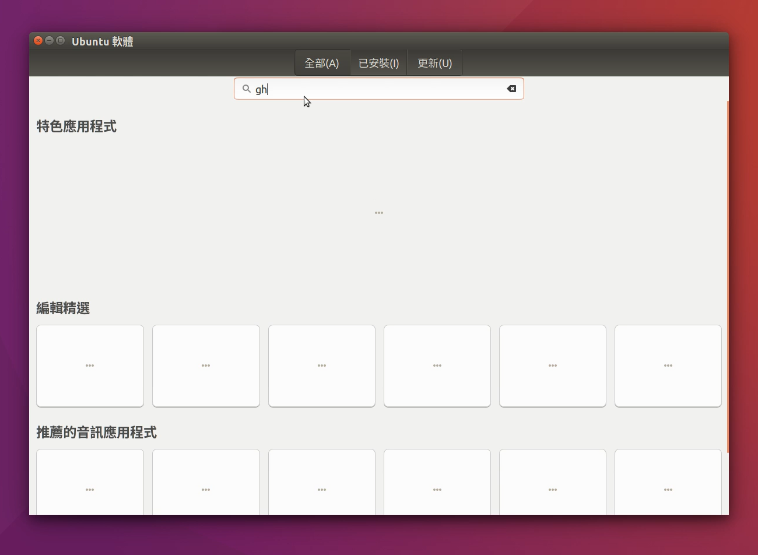Click the Ubuntu 軟體 window title

(x=103, y=41)
